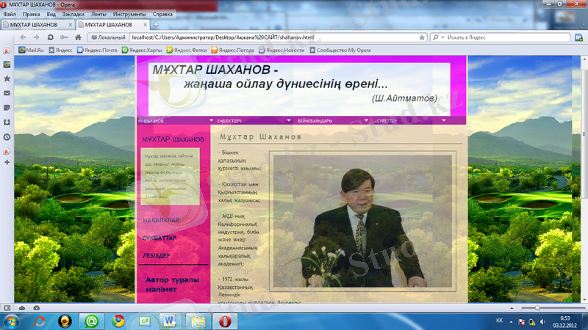Open the Notes panel in sidebar
Image resolution: width=588 pixels, height=330 pixels.
7,108
